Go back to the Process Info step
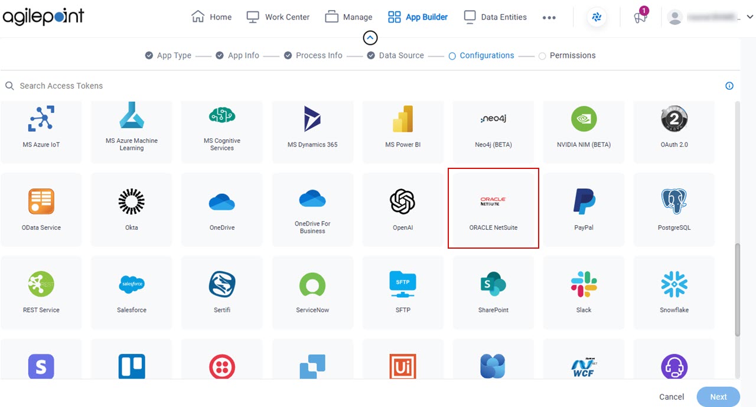Viewport: 756px width, 407px height. pyautogui.click(x=313, y=56)
